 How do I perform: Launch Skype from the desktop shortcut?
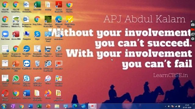(x=37, y=35)
